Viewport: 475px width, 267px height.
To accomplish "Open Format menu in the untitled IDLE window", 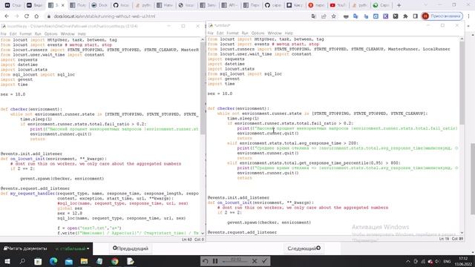I will [x=232, y=33].
